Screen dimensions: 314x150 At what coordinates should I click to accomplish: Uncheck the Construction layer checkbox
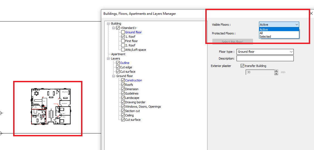tap(123, 81)
